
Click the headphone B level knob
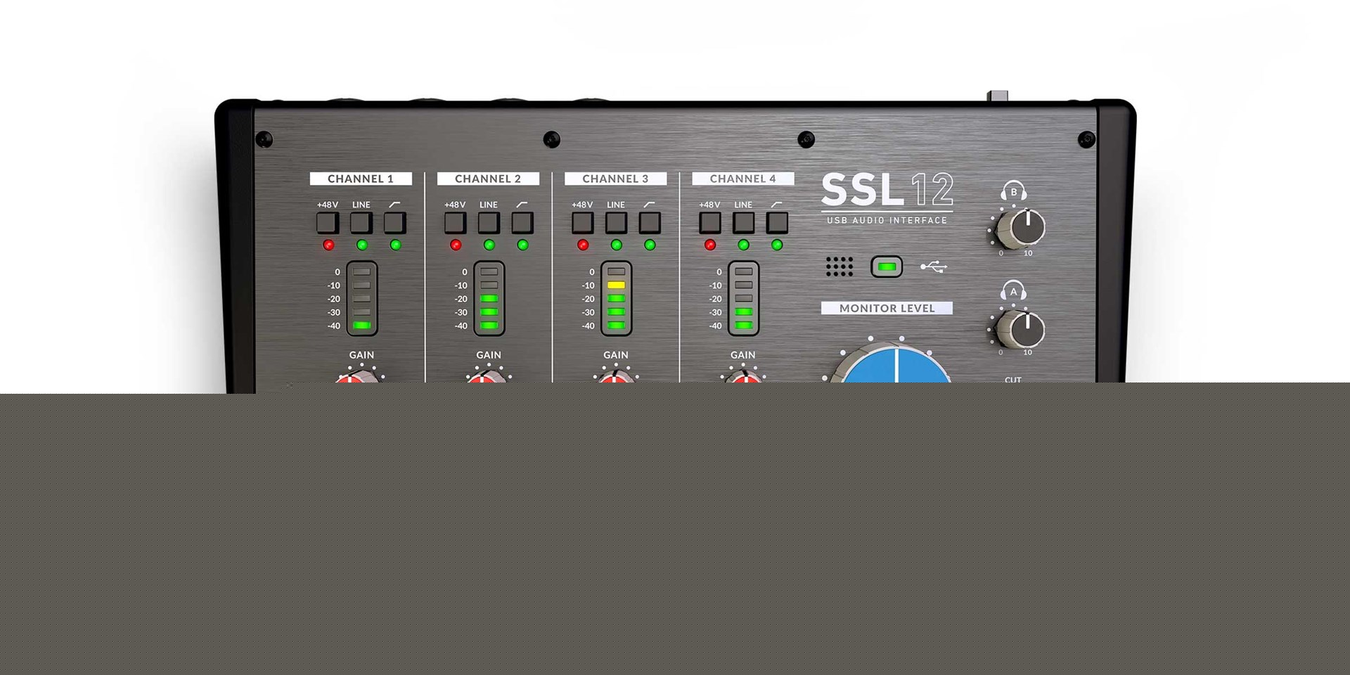[x=1022, y=229]
